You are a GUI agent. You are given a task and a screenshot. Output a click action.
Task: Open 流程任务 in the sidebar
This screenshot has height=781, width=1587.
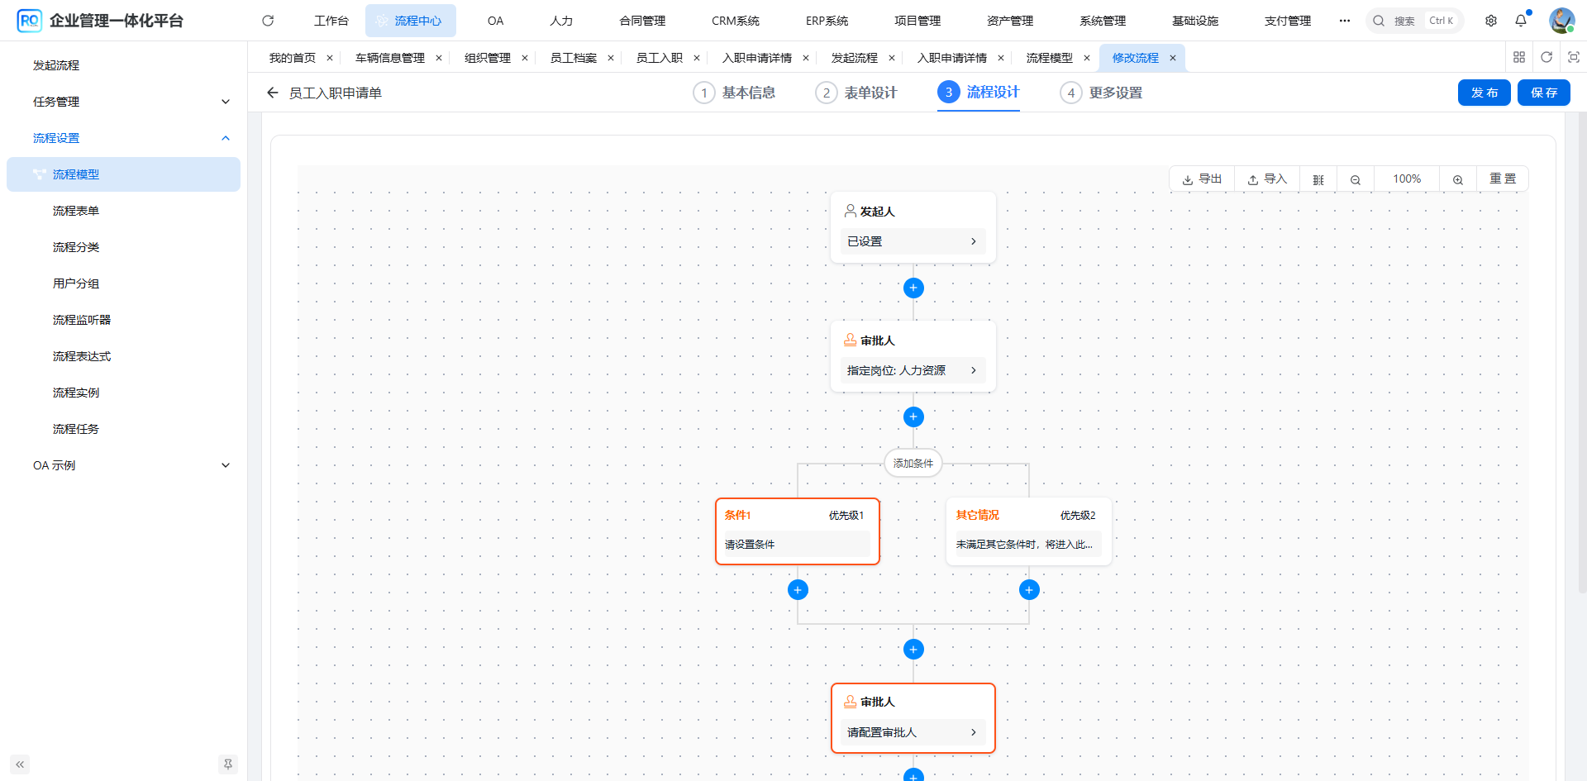(x=124, y=429)
